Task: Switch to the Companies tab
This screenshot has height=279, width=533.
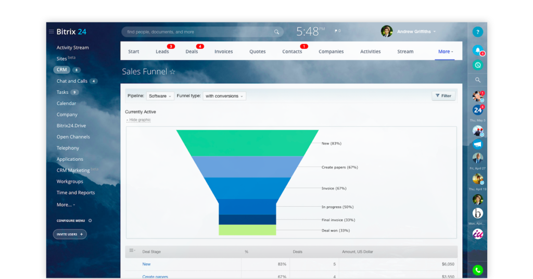Action: tap(331, 52)
